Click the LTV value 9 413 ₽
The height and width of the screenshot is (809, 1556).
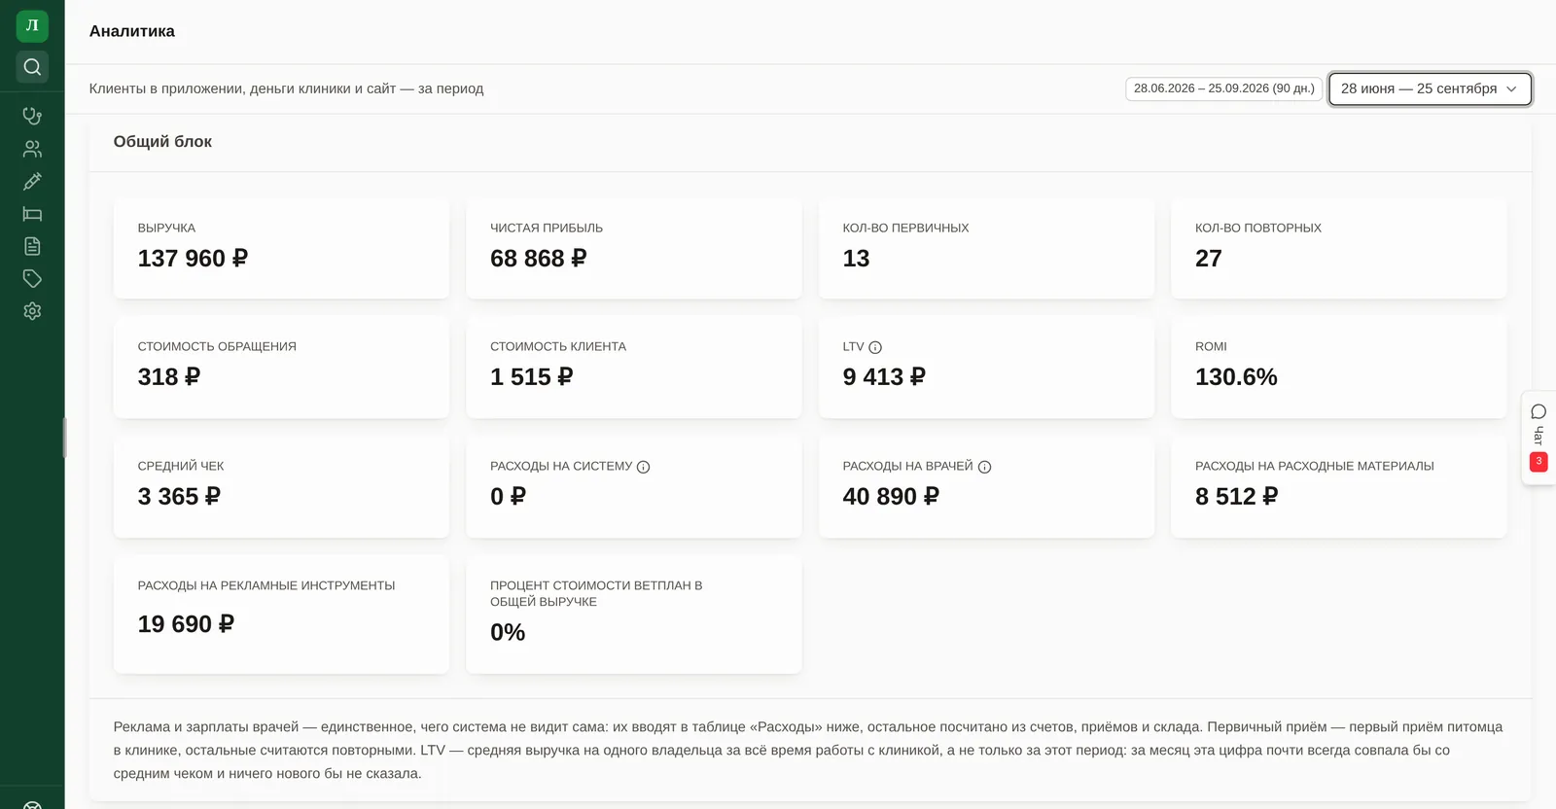tap(884, 377)
